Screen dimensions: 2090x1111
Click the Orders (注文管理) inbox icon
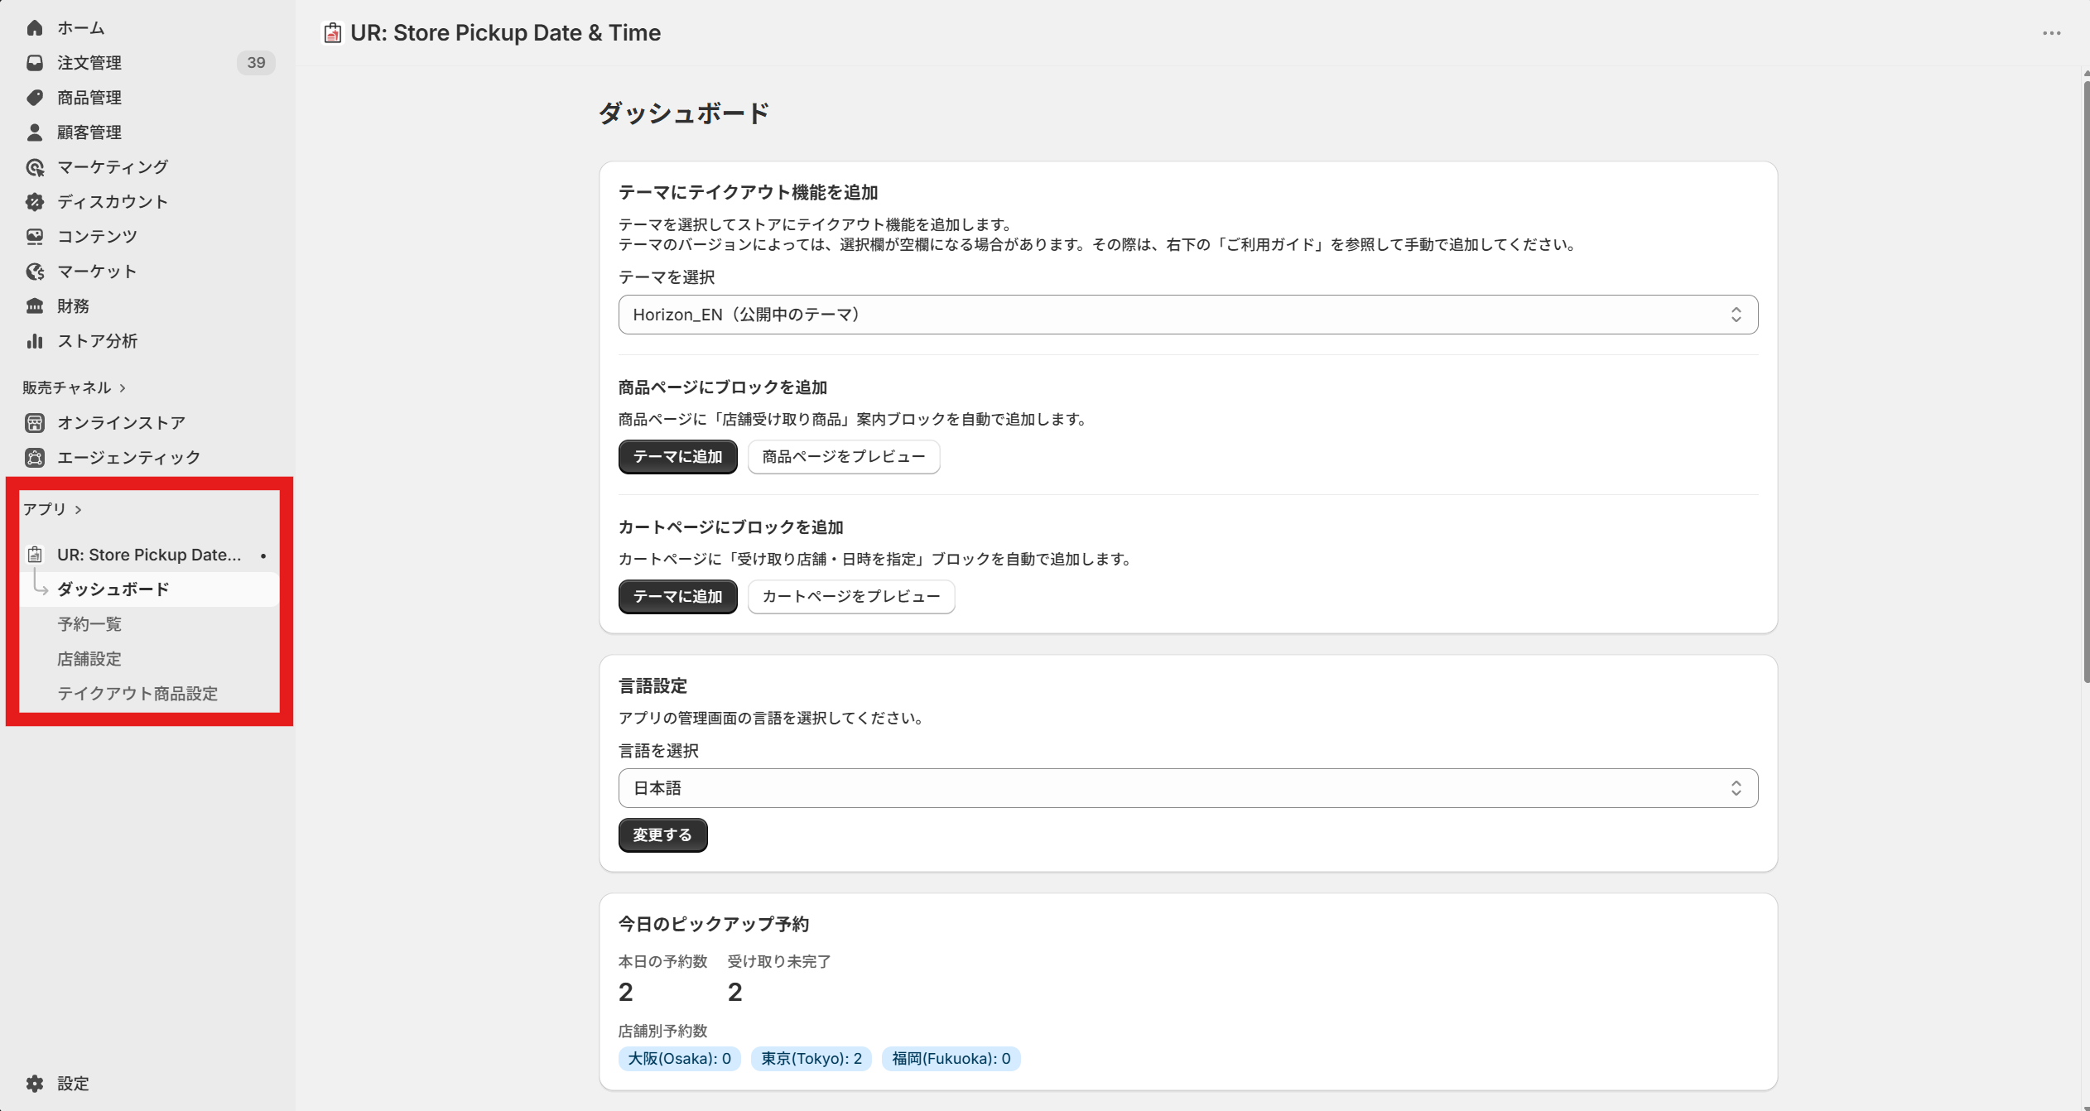click(x=35, y=63)
